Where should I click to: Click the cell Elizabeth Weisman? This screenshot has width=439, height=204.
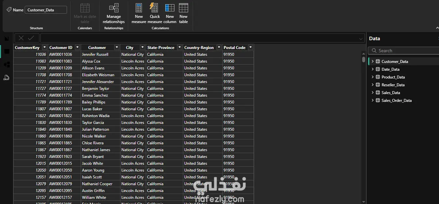pyautogui.click(x=101, y=75)
